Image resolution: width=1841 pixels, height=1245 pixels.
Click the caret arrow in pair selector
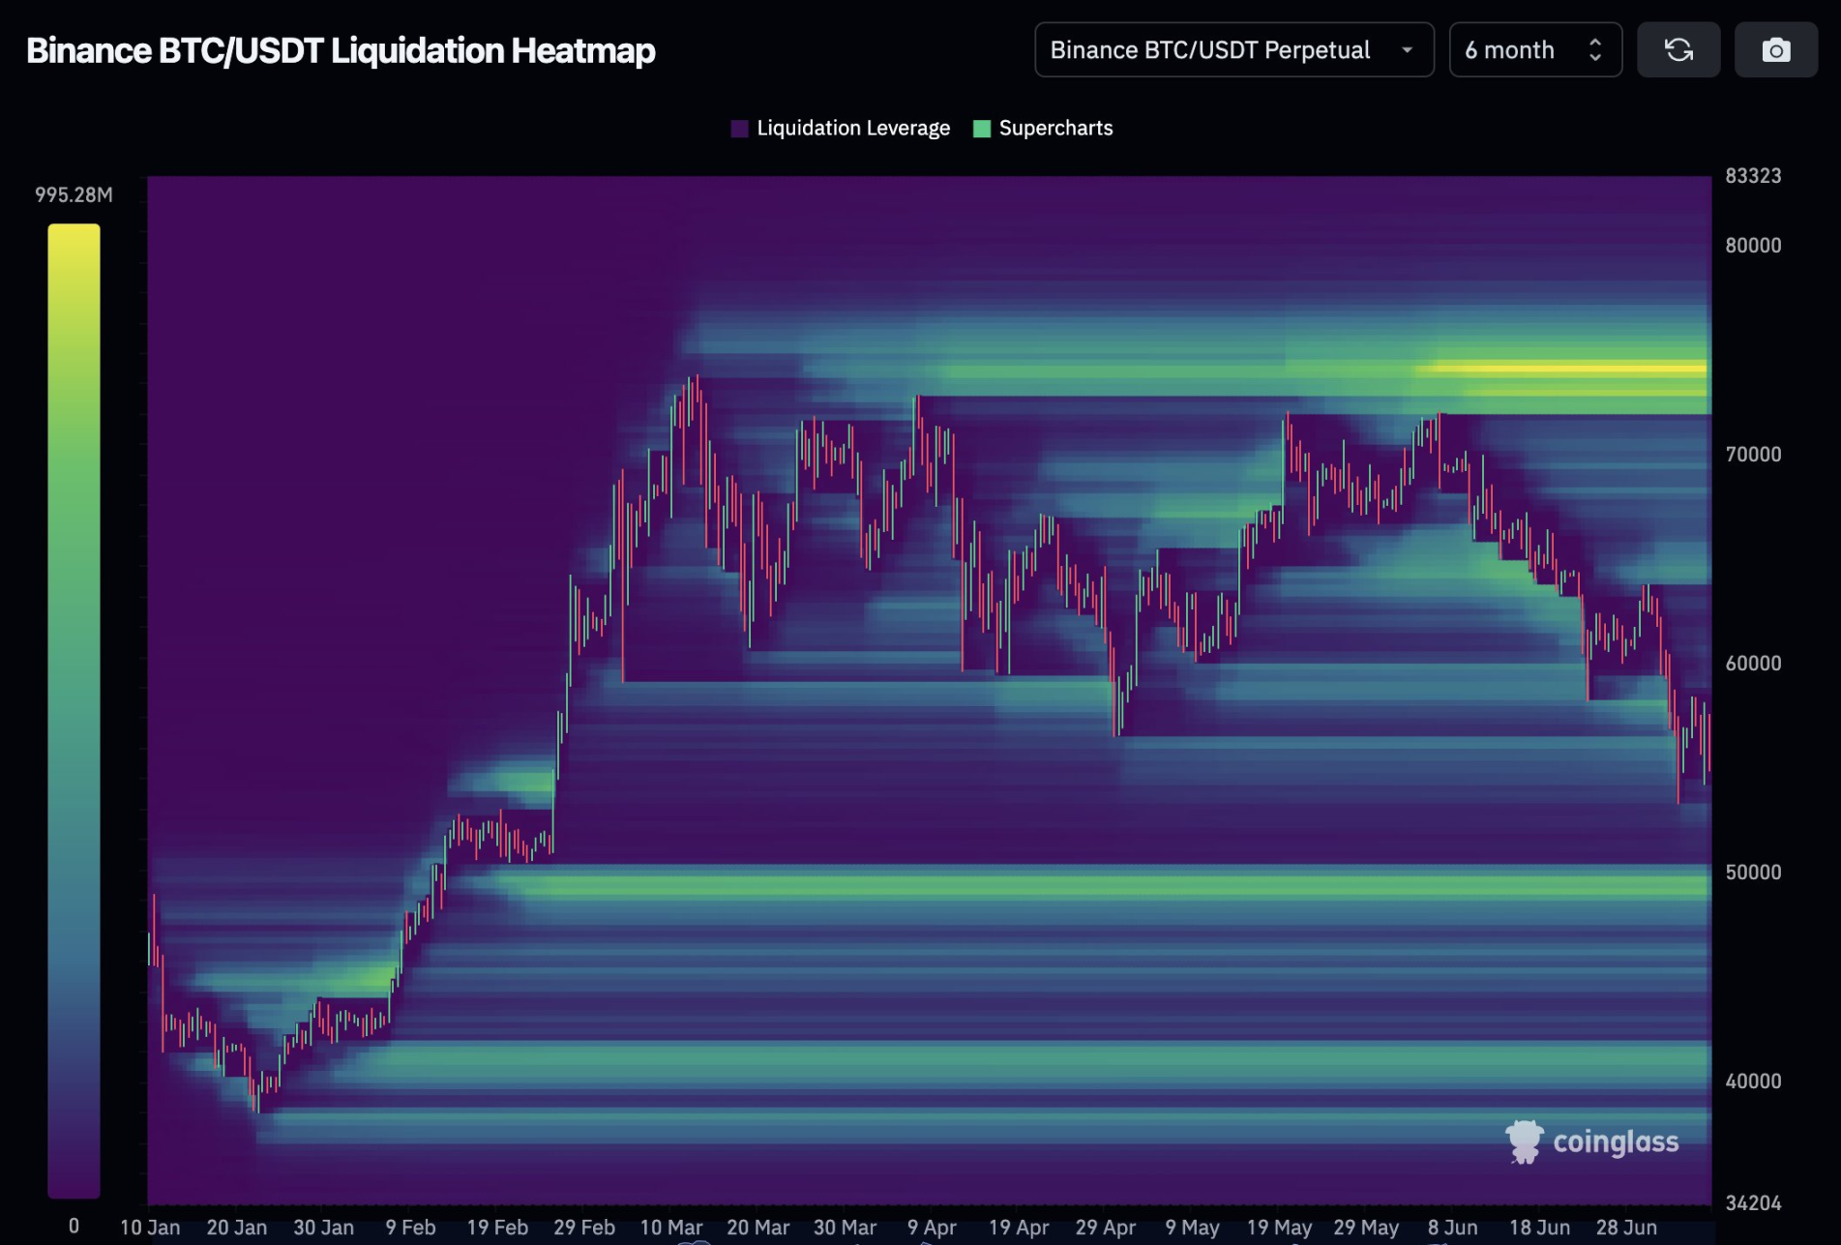pyautogui.click(x=1407, y=50)
